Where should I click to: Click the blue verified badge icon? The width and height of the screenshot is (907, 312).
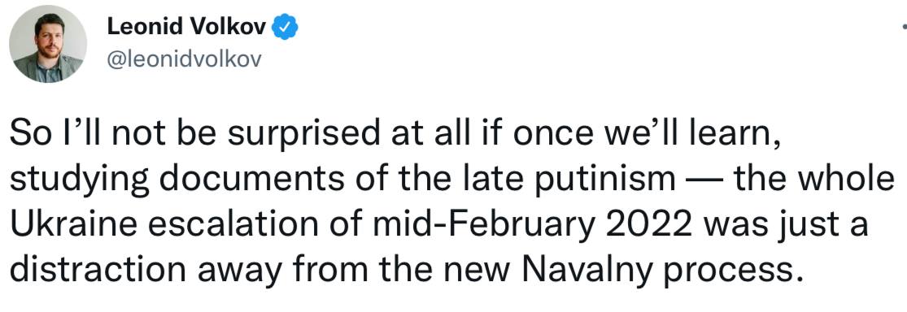pos(286,27)
